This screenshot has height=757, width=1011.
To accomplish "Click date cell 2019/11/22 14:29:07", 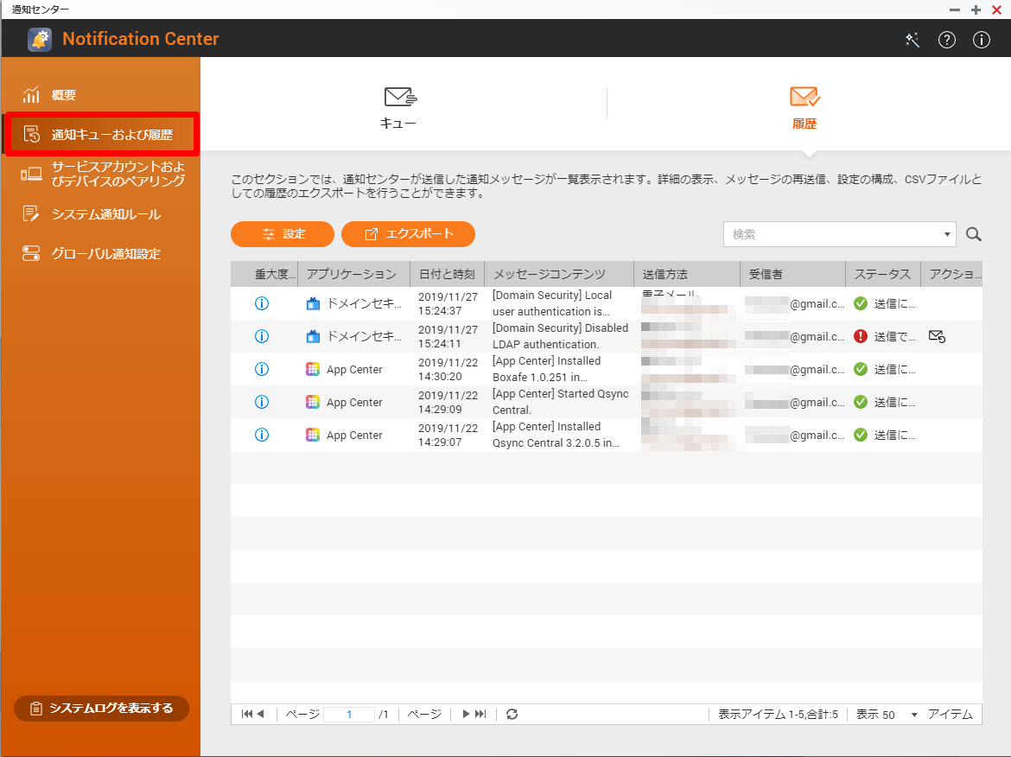I will click(448, 435).
